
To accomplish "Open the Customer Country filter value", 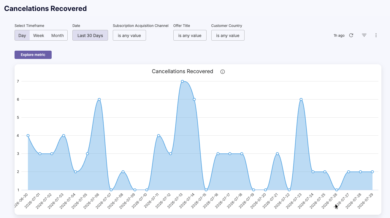I will pyautogui.click(x=228, y=35).
